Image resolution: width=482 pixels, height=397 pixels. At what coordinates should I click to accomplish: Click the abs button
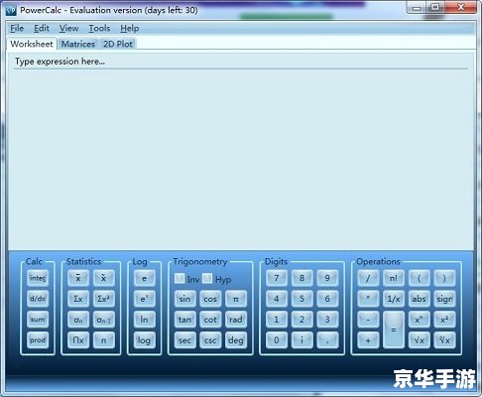tap(419, 299)
